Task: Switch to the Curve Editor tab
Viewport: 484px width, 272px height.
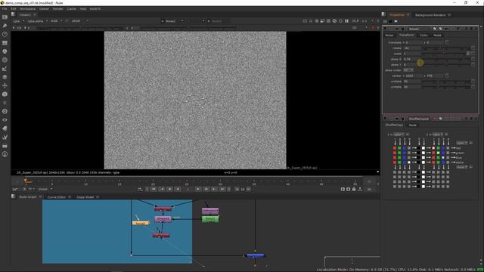Action: click(x=57, y=197)
